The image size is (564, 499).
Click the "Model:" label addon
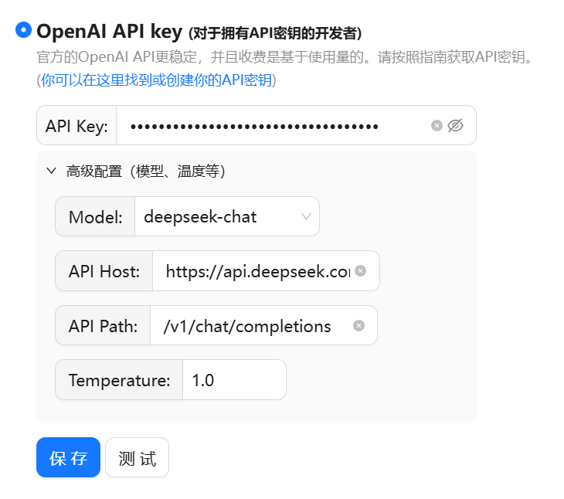pyautogui.click(x=95, y=217)
